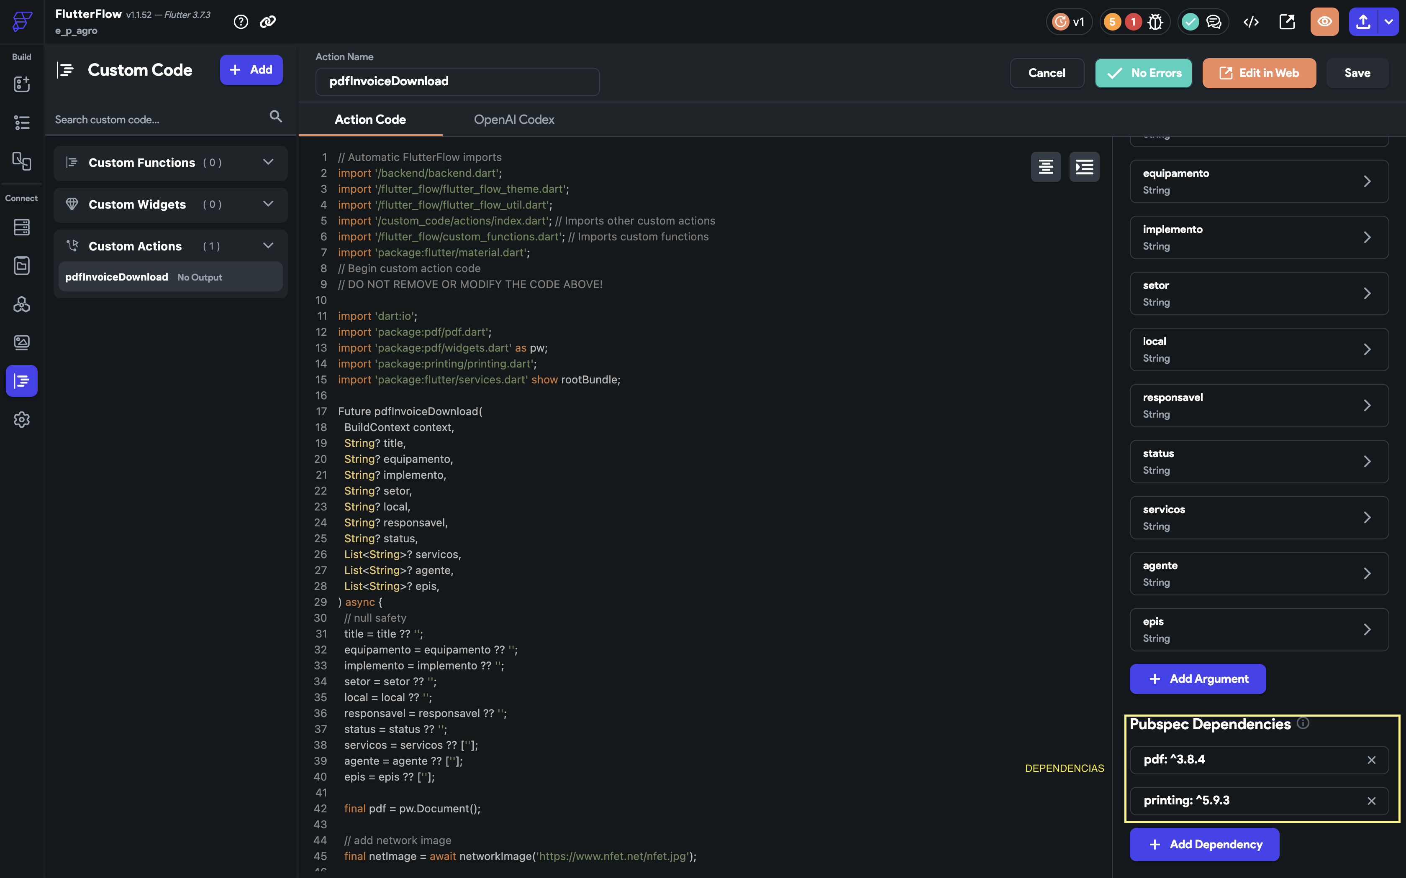
Task: Remove the pdf: ^3.8.4 dependency
Action: (1372, 760)
